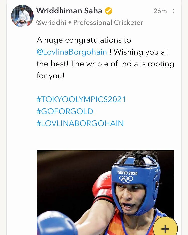This screenshot has height=235, width=188.
Task: View the boxer's face in the photo
Action: coord(131,198)
